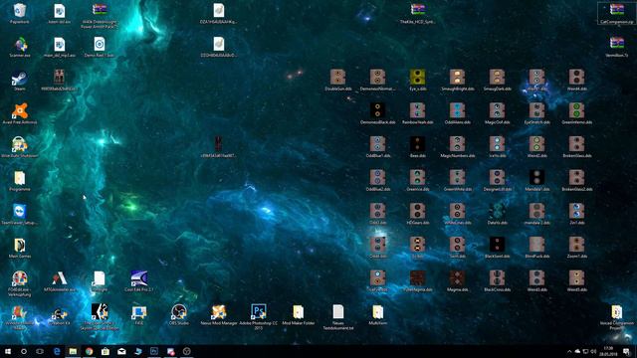Open the TeamViewer Setup icon
The height and width of the screenshot is (358, 637).
coord(20,214)
